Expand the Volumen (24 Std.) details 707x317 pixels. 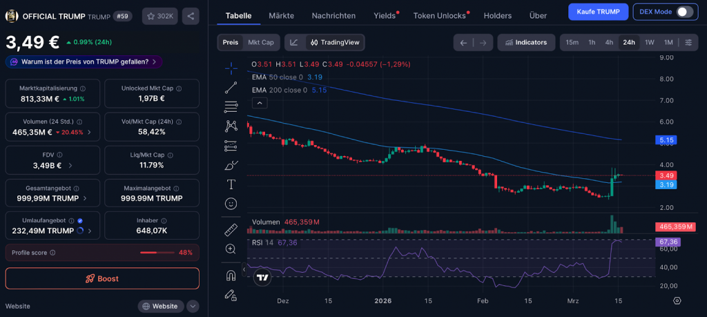coord(89,132)
